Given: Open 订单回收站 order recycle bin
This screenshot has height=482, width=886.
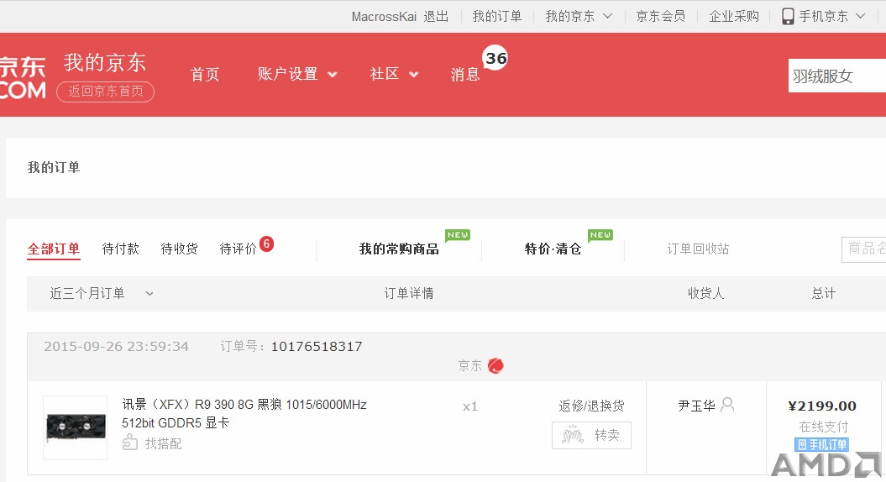Looking at the screenshot, I should 698,249.
